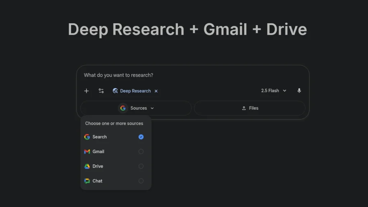Image resolution: width=368 pixels, height=207 pixels.
Task: Click the Google Chat icon
Action: (87, 181)
